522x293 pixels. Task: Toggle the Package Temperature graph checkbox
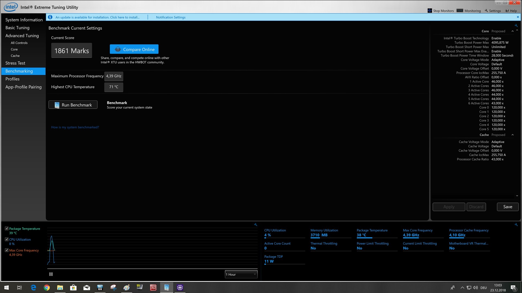pyautogui.click(x=7, y=229)
